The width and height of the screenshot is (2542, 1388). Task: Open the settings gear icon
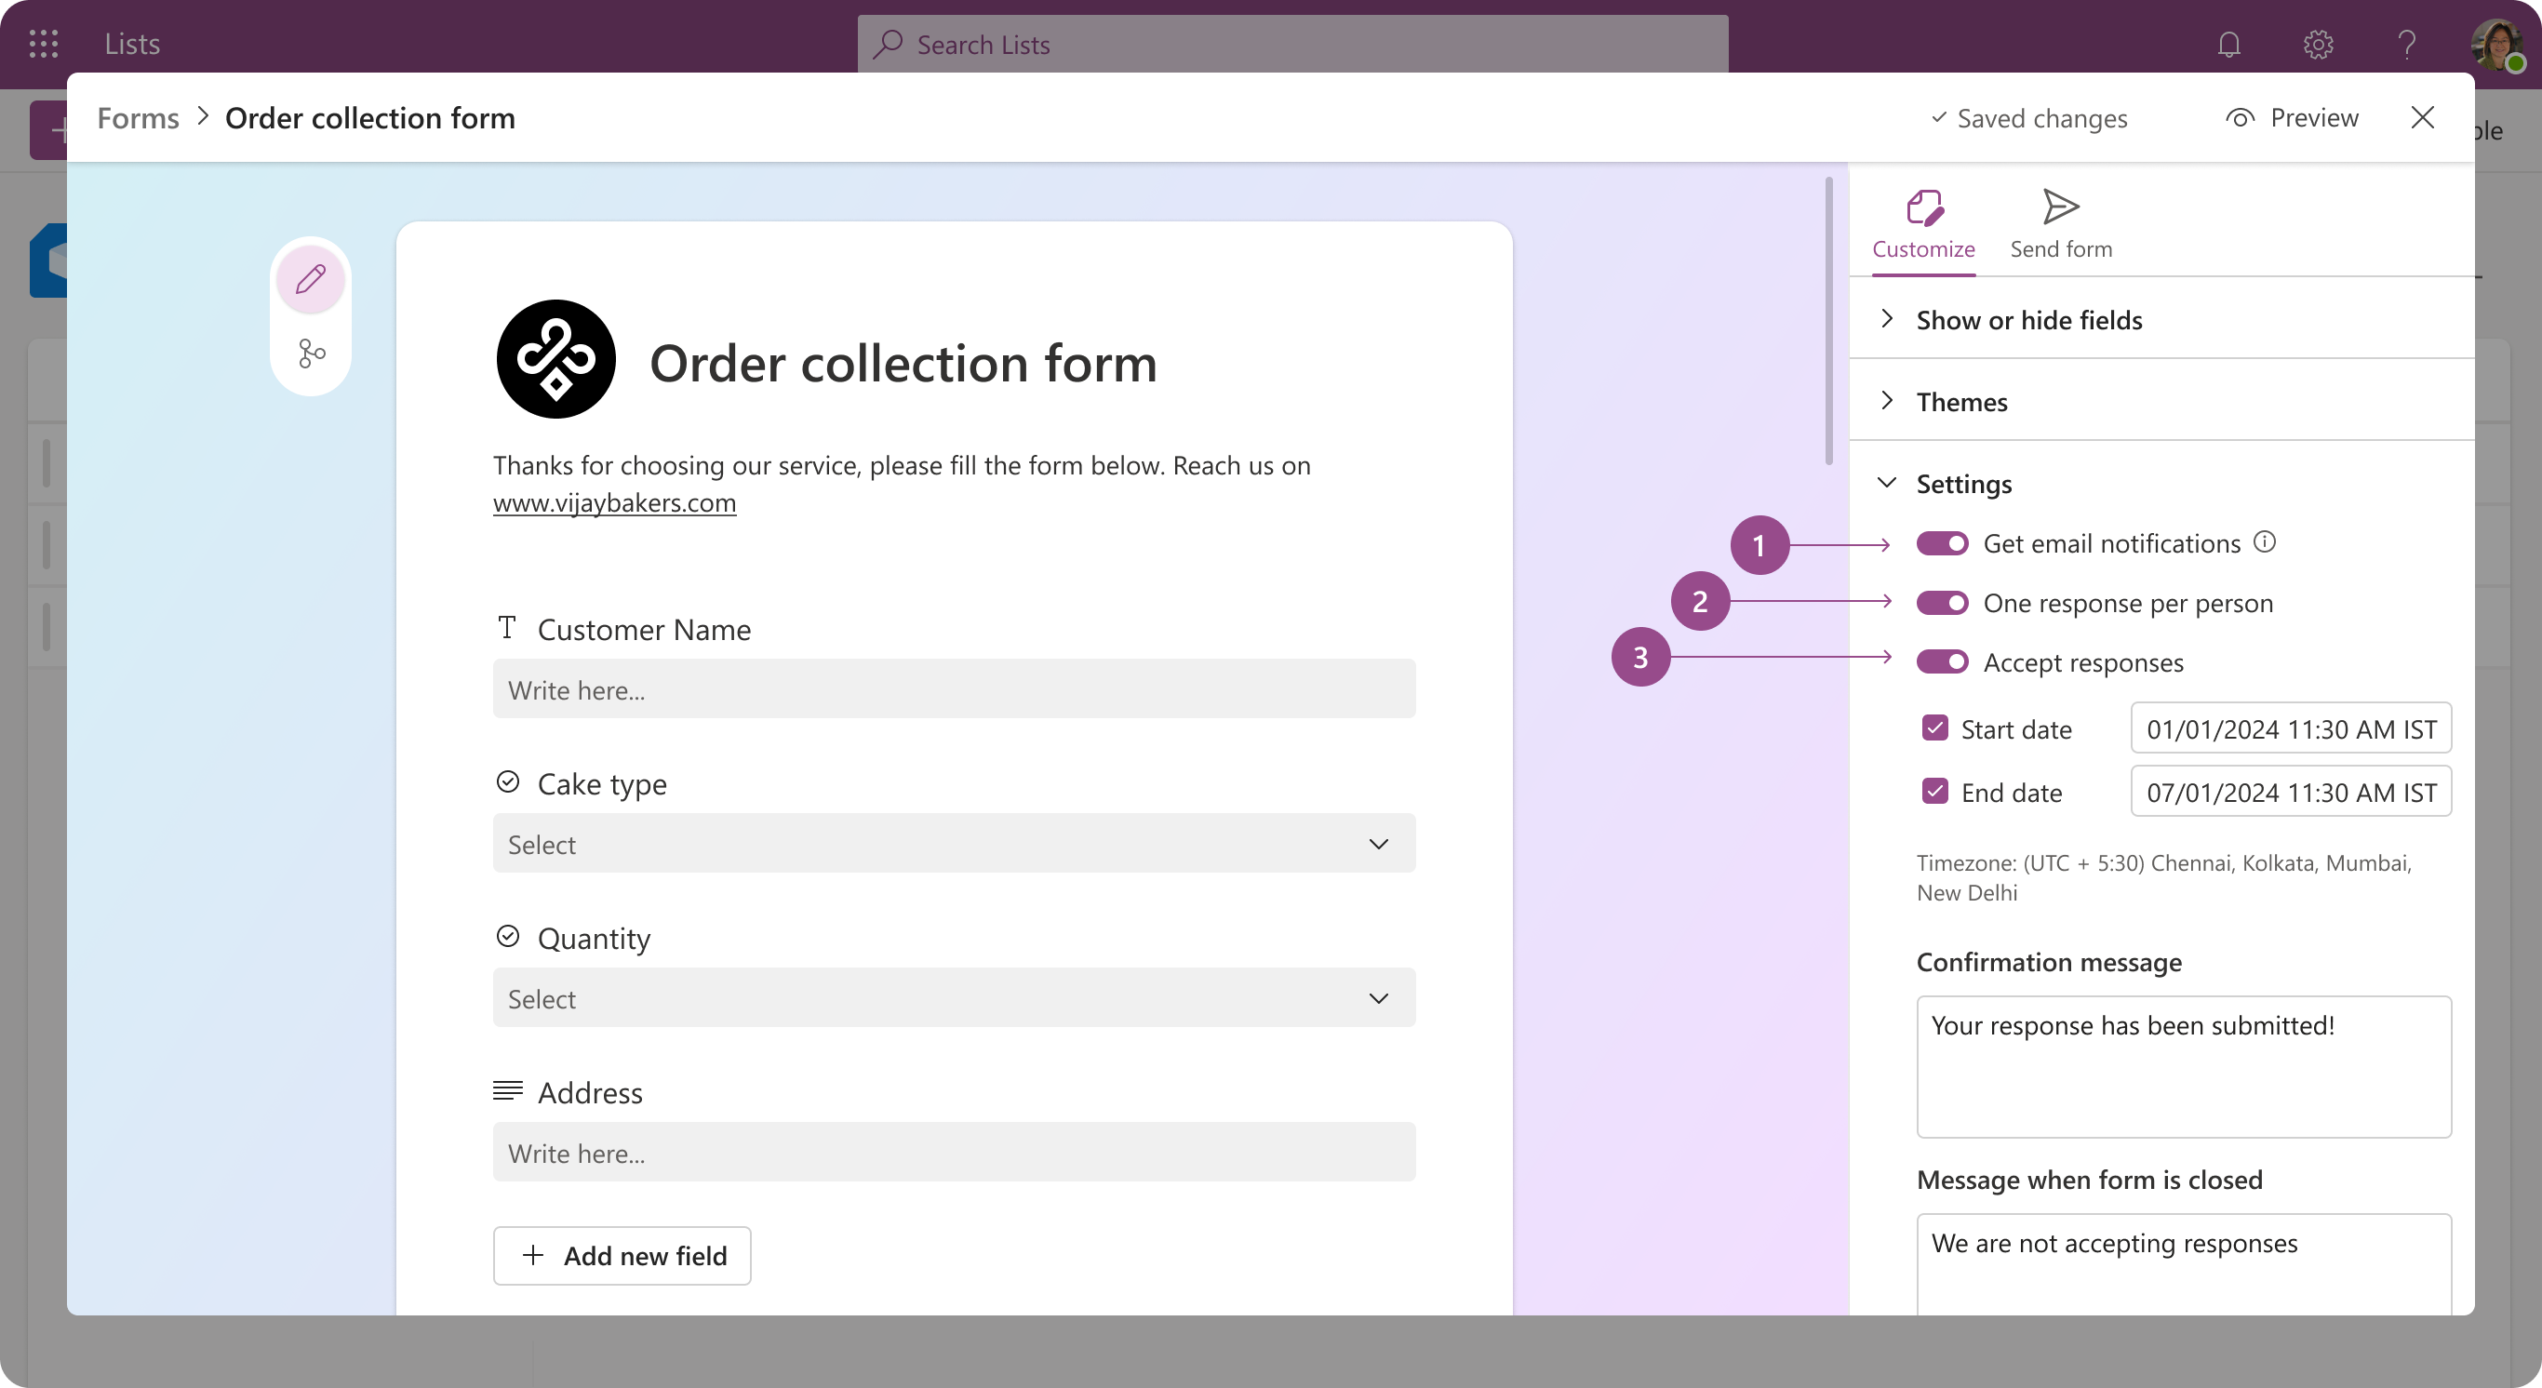coord(2318,45)
